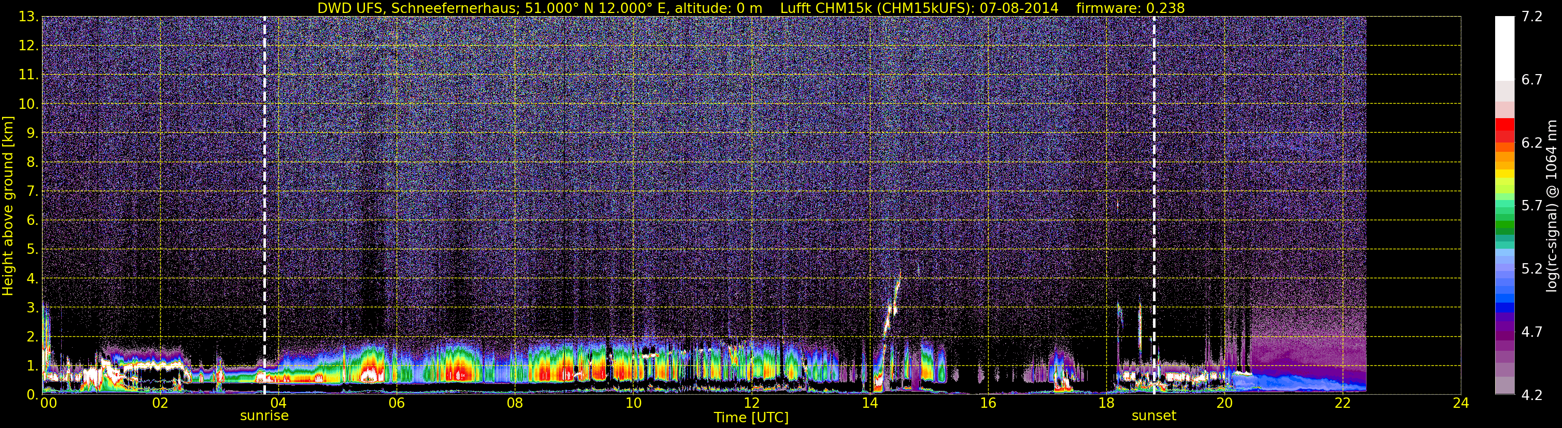Click the '11.' tick on the height axis

(x=28, y=75)
